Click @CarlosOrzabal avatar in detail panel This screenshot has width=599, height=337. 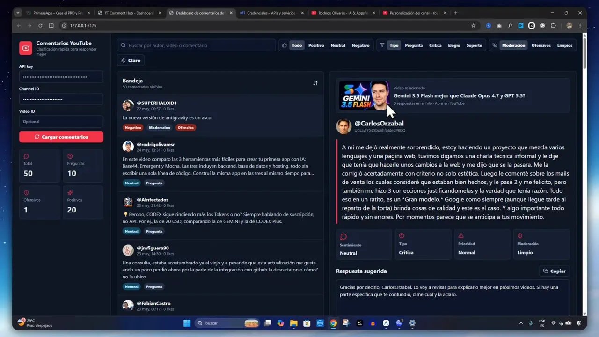tap(343, 126)
